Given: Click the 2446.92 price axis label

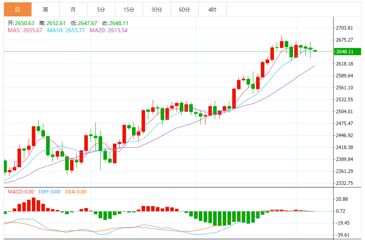Looking at the screenshot, I should pyautogui.click(x=344, y=136).
